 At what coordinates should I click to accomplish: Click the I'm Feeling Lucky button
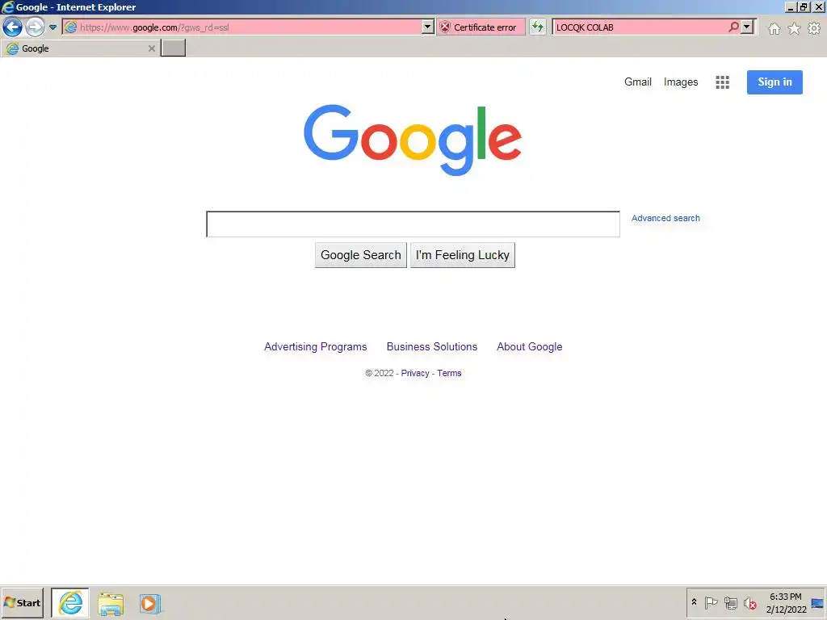point(463,255)
